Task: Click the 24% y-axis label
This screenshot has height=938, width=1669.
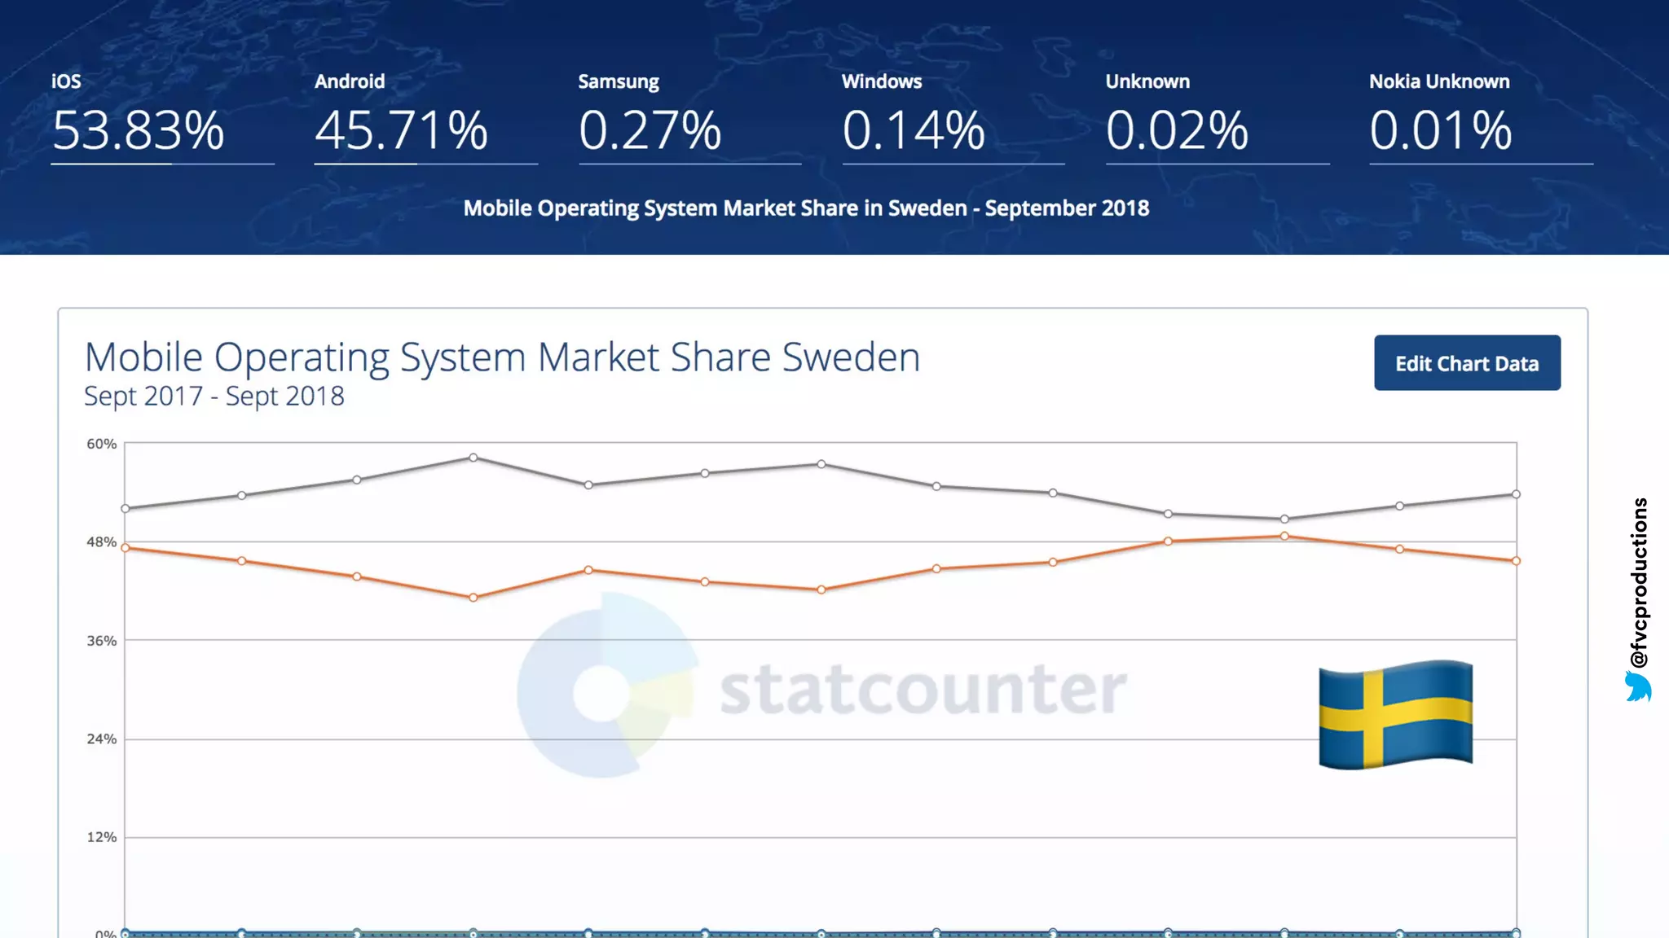Action: (102, 739)
